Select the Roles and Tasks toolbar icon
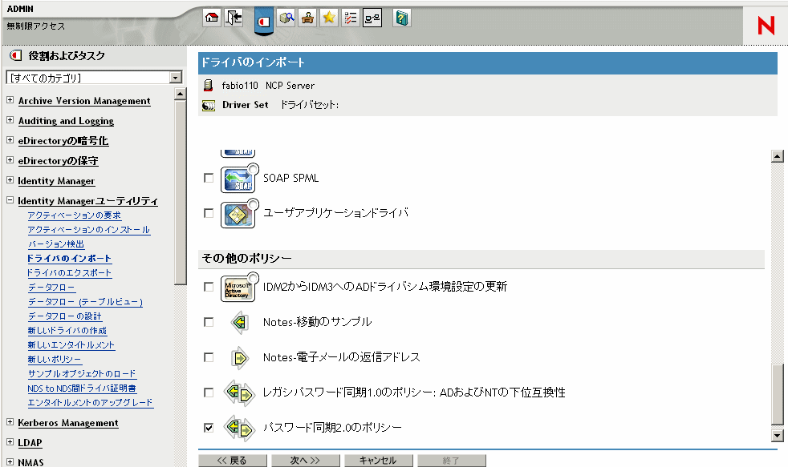Image resolution: width=788 pixels, height=467 pixels. point(264,21)
